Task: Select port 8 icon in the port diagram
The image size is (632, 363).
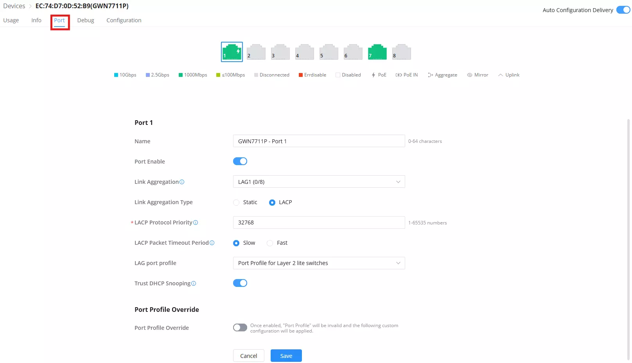Action: [402, 52]
